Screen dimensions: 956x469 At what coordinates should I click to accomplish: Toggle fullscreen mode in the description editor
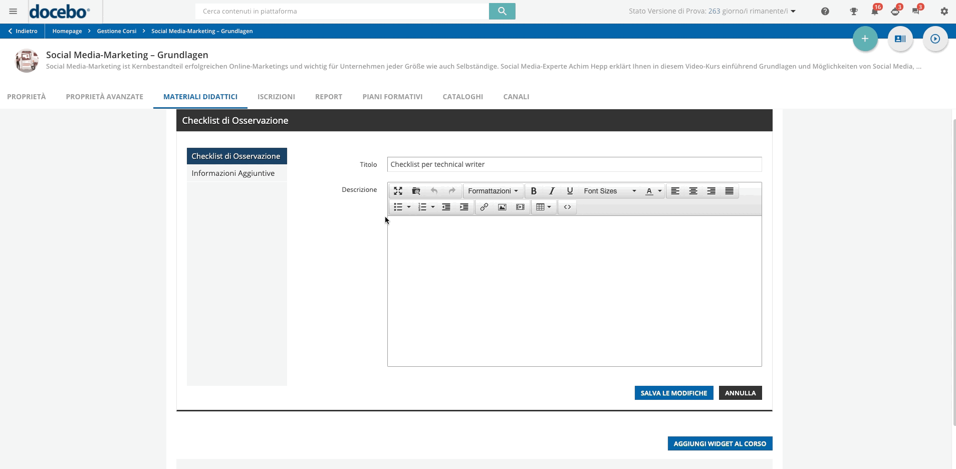pos(398,191)
